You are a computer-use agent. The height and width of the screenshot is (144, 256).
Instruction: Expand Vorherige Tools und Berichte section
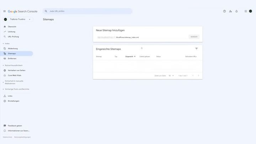[x=16, y=89]
